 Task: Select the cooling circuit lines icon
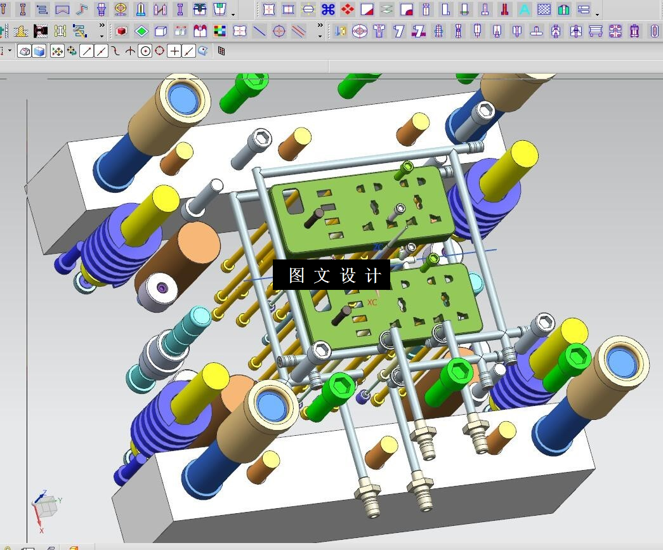point(43,10)
